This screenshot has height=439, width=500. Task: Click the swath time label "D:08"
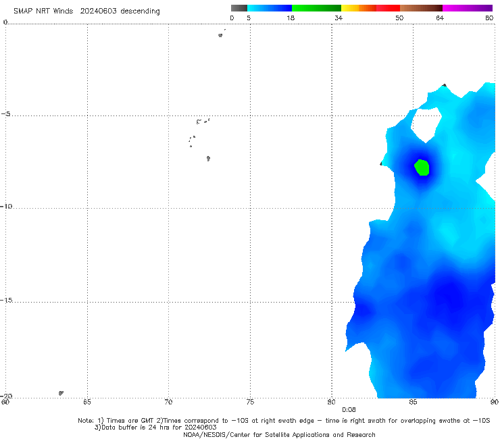point(349,410)
